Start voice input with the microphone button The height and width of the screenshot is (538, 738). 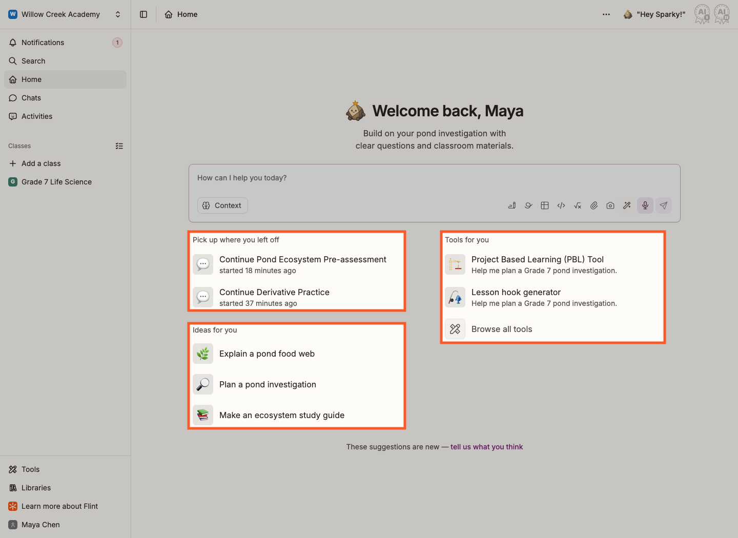pos(645,205)
